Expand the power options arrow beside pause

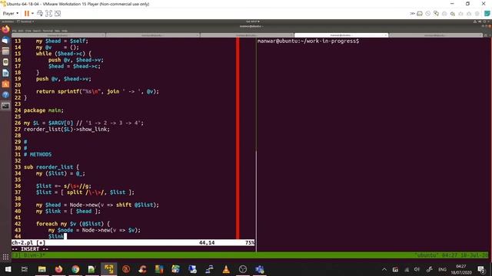(x=32, y=14)
